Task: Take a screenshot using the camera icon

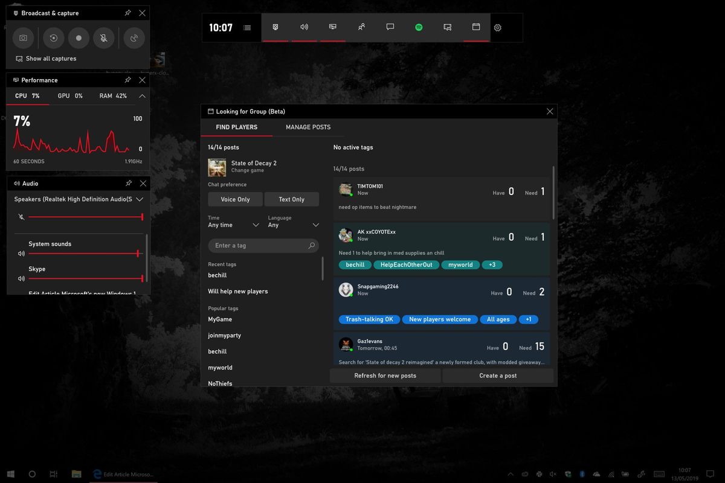Action: (23, 38)
